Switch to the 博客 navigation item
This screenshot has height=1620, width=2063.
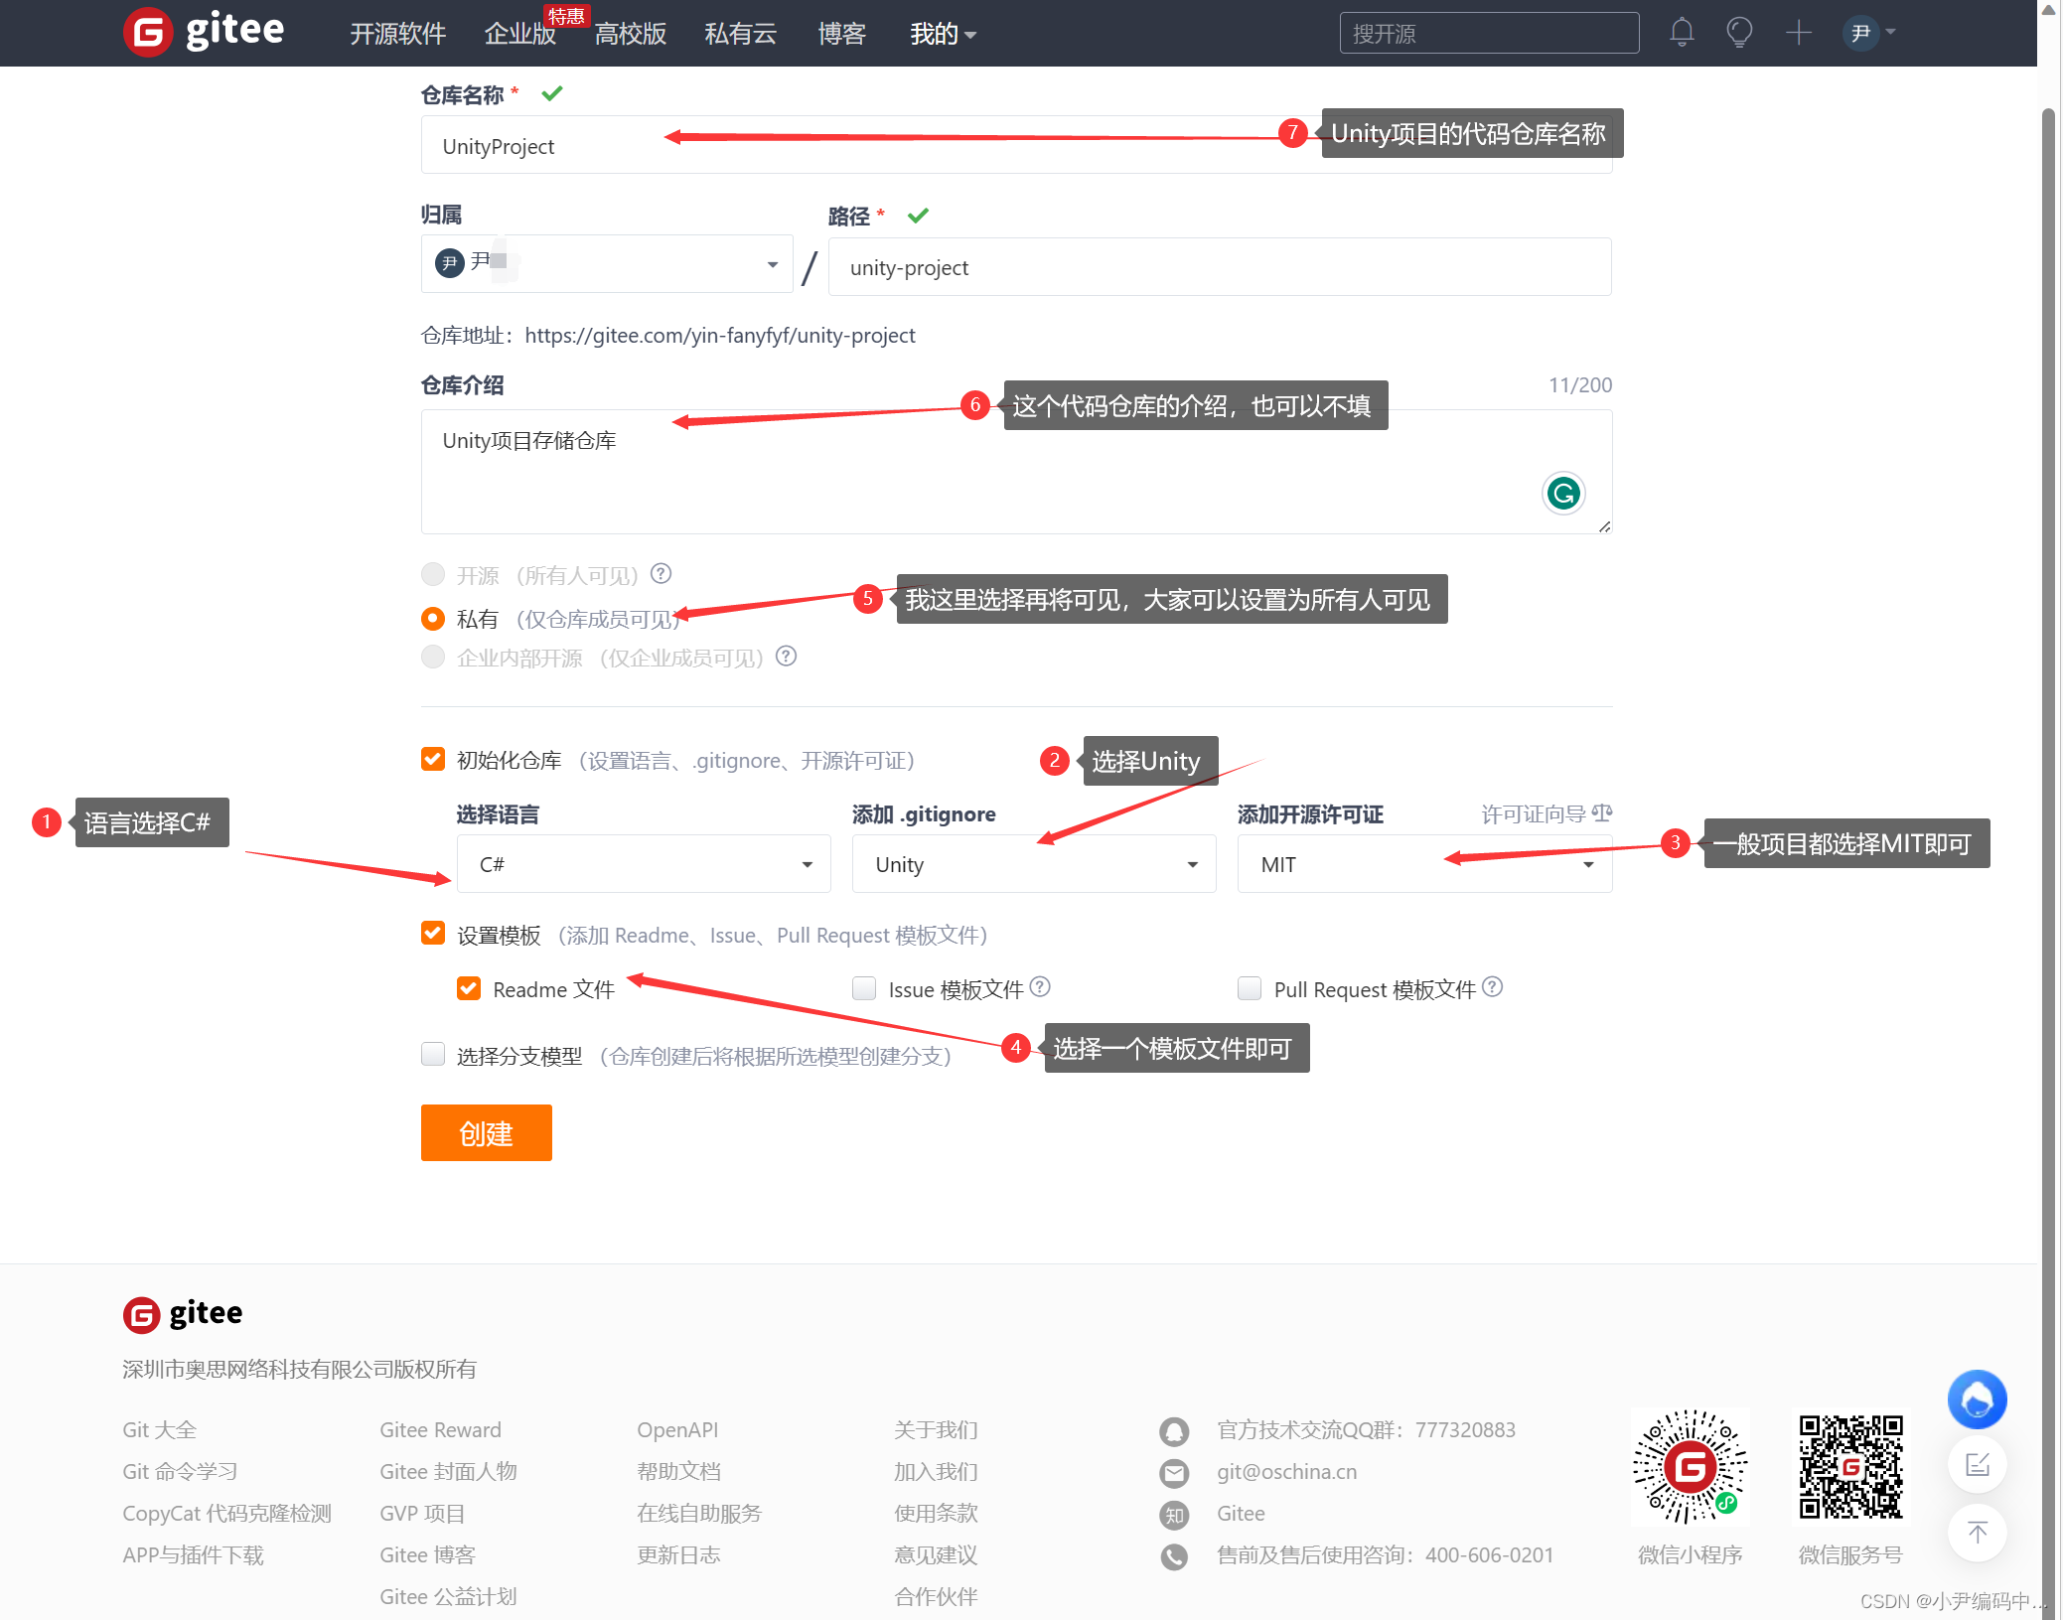coord(840,33)
